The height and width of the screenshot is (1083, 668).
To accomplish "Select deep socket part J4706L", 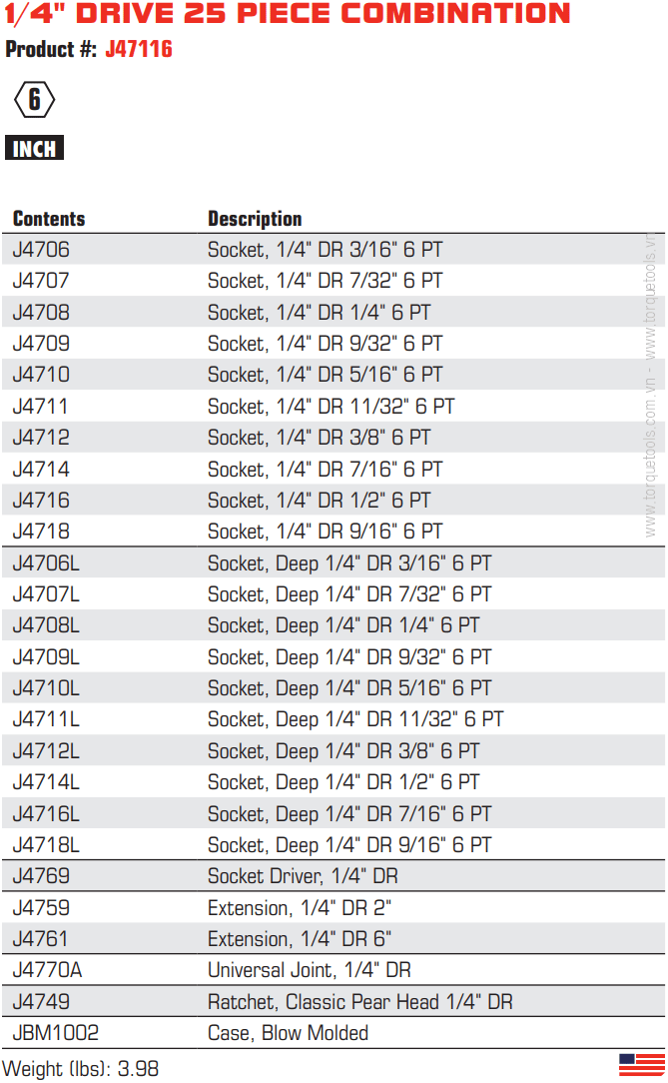I will [46, 563].
